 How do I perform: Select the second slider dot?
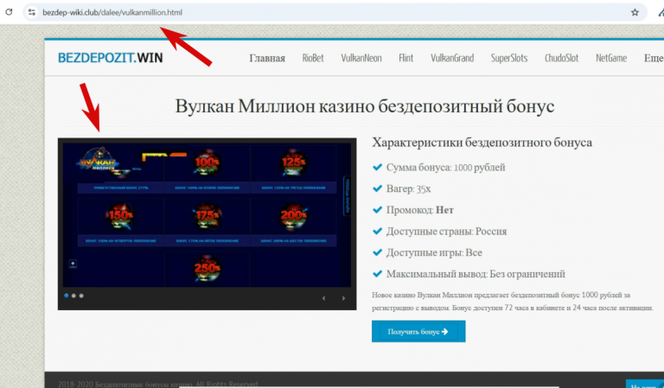tap(73, 296)
